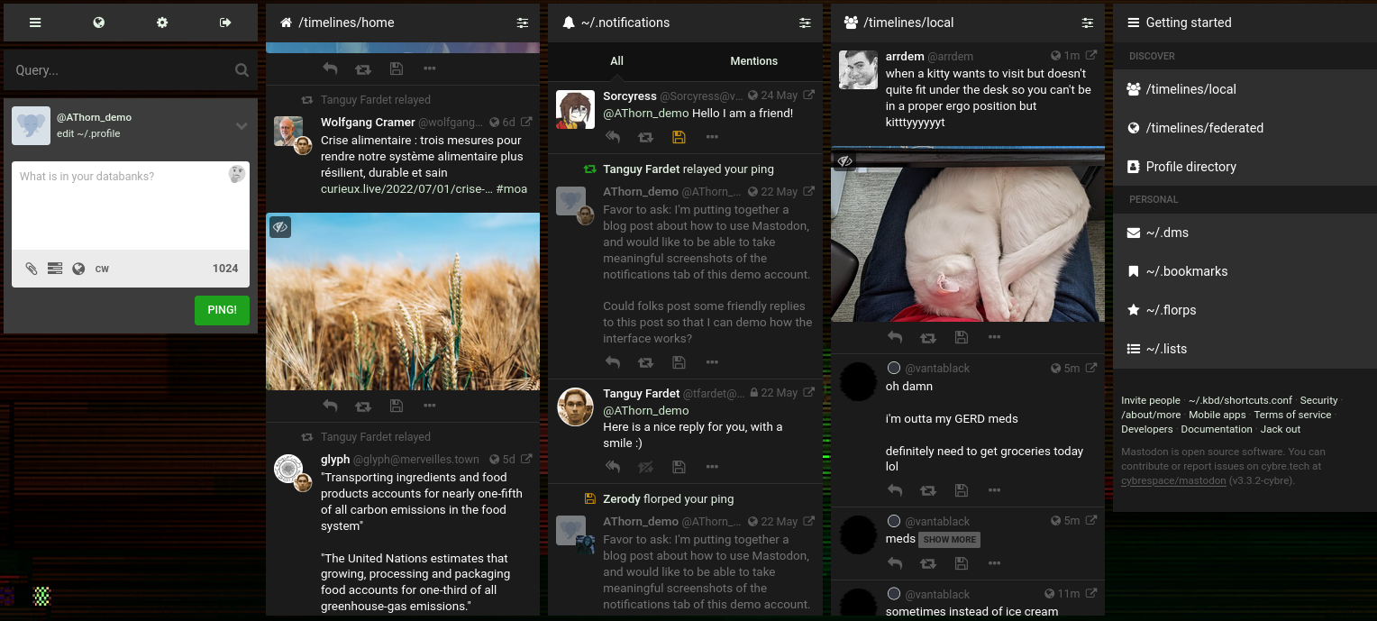The image size is (1377, 621).
Task: Toggle the CW content warning
Action: click(x=102, y=269)
